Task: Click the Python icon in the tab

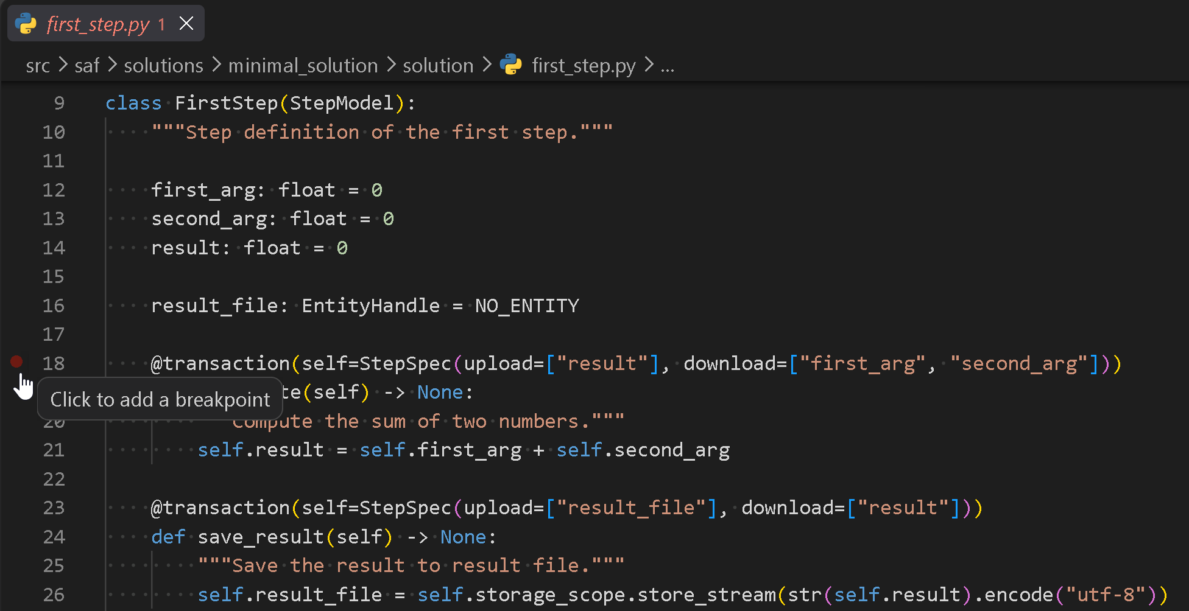Action: coord(26,24)
